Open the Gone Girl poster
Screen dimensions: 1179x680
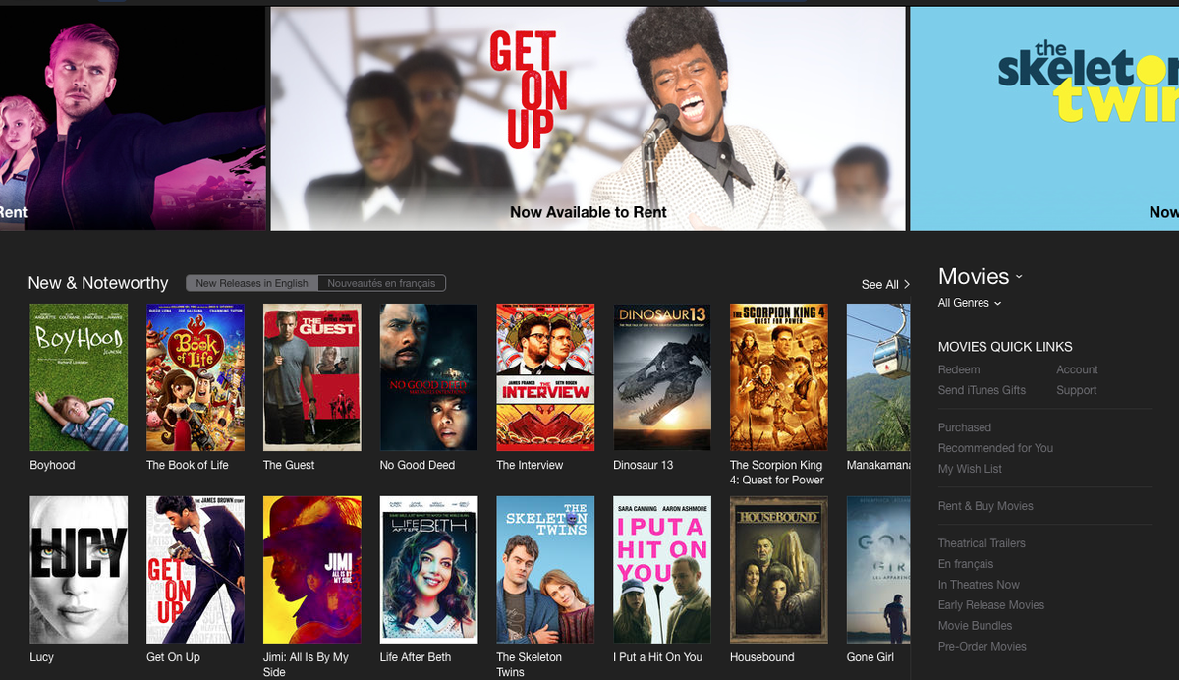point(878,570)
